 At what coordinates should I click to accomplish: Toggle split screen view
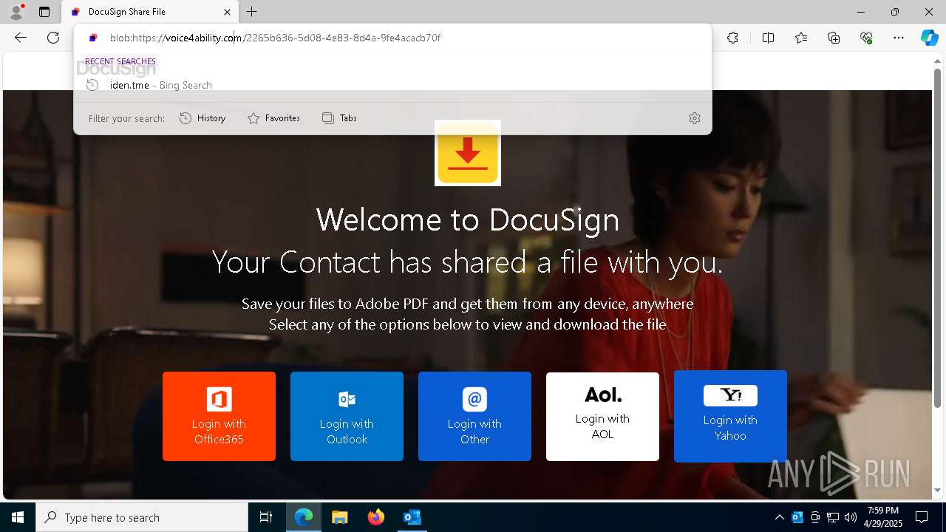768,38
